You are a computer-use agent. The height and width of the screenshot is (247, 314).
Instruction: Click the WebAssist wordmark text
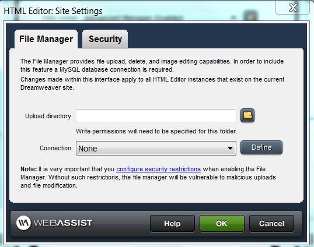click(x=63, y=223)
